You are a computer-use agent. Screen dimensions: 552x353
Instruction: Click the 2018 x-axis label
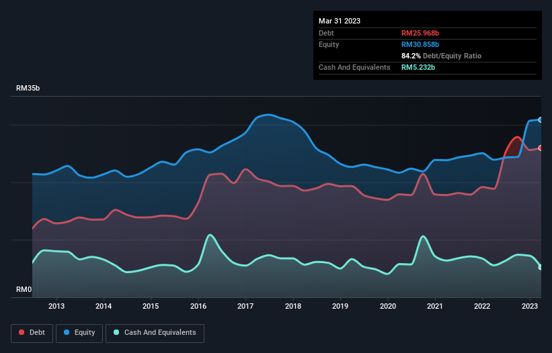point(293,306)
